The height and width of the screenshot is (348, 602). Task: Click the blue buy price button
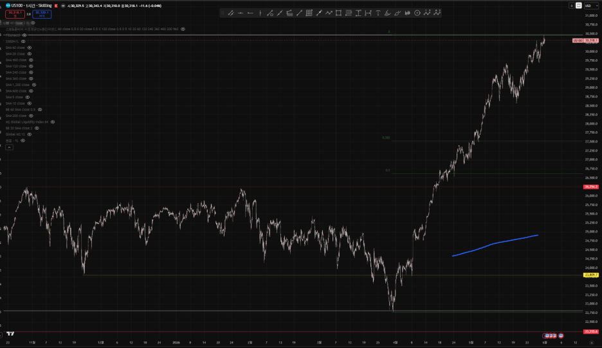[42, 14]
